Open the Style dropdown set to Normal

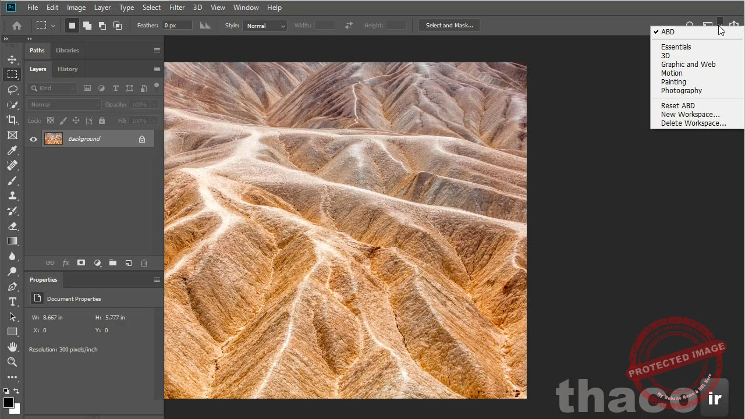(265, 26)
